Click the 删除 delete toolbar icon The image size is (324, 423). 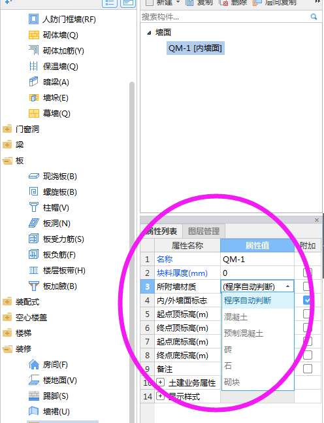(223, 3)
